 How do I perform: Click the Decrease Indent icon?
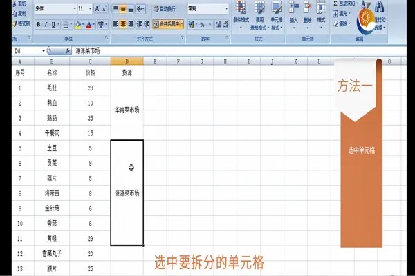[139, 24]
